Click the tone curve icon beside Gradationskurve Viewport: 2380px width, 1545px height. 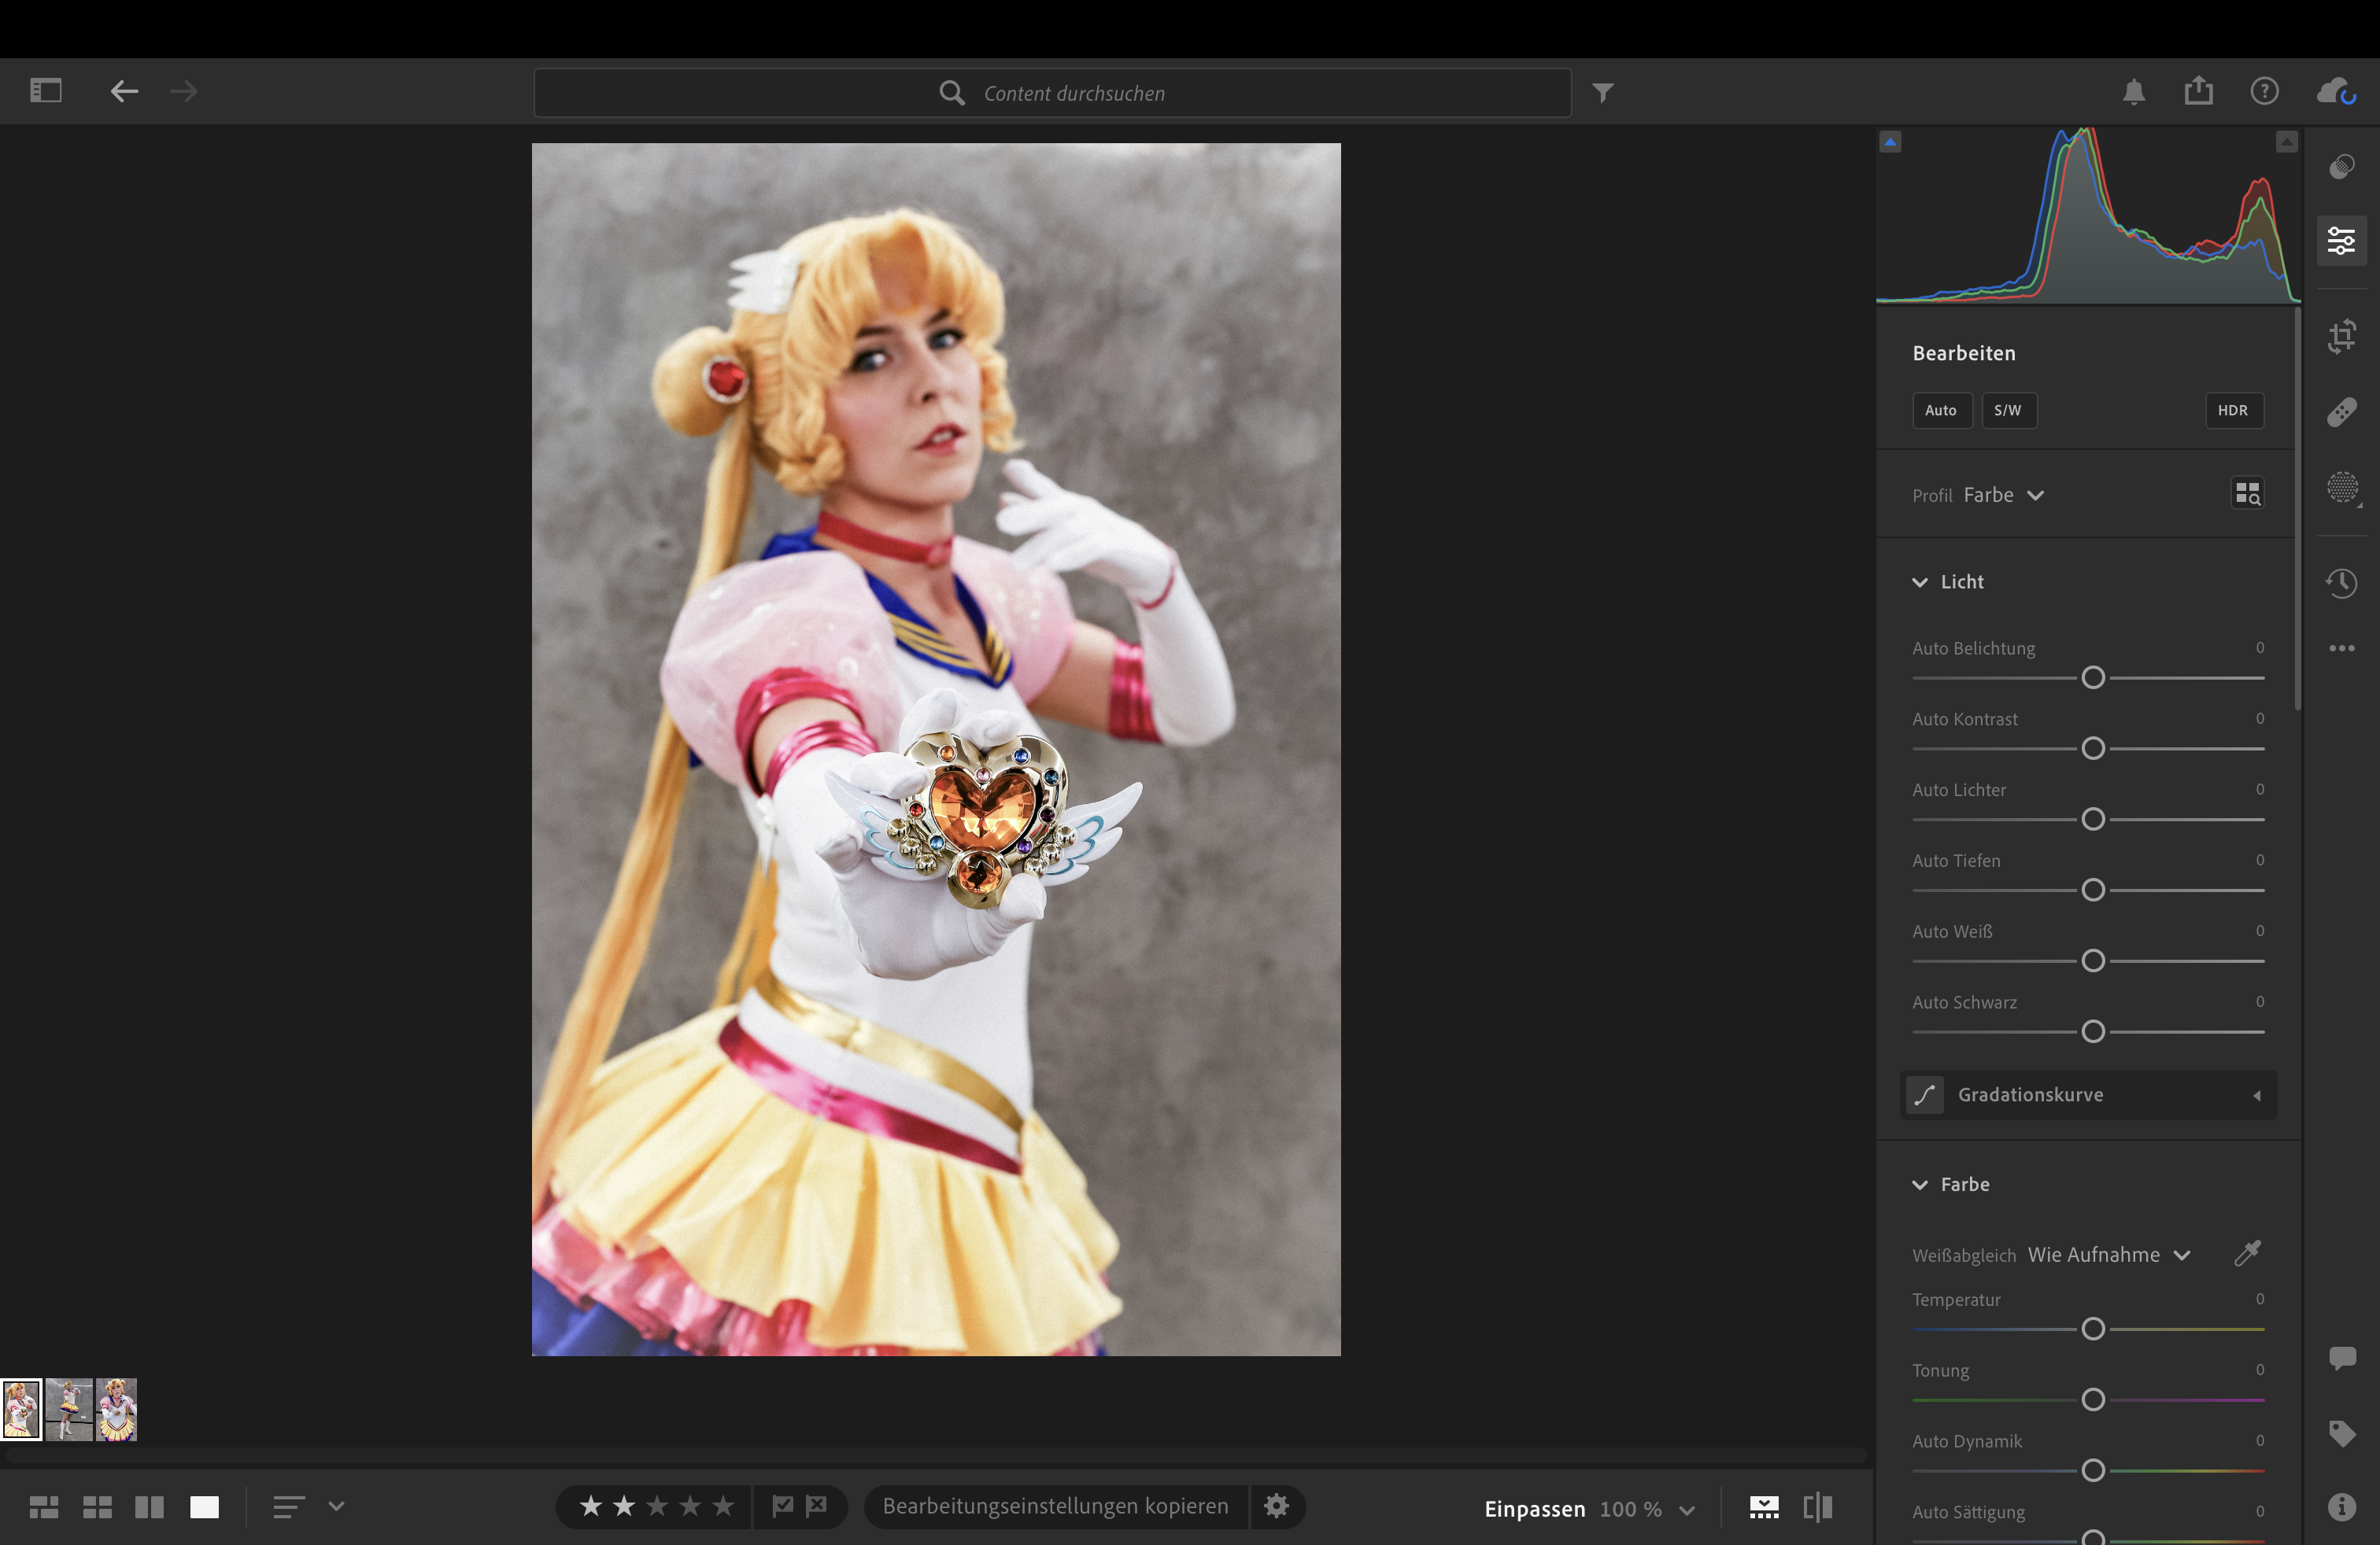[1925, 1095]
